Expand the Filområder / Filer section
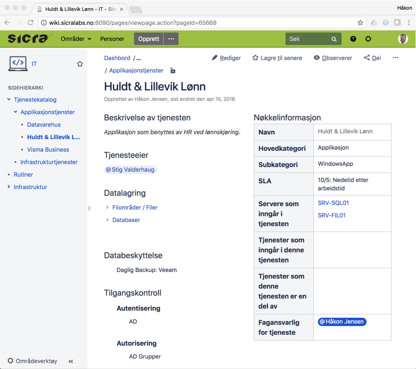Viewport: 416px width, 369px height. (x=135, y=208)
